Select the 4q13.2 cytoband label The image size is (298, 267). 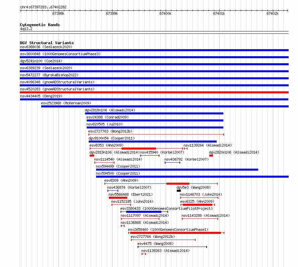(x=26, y=29)
